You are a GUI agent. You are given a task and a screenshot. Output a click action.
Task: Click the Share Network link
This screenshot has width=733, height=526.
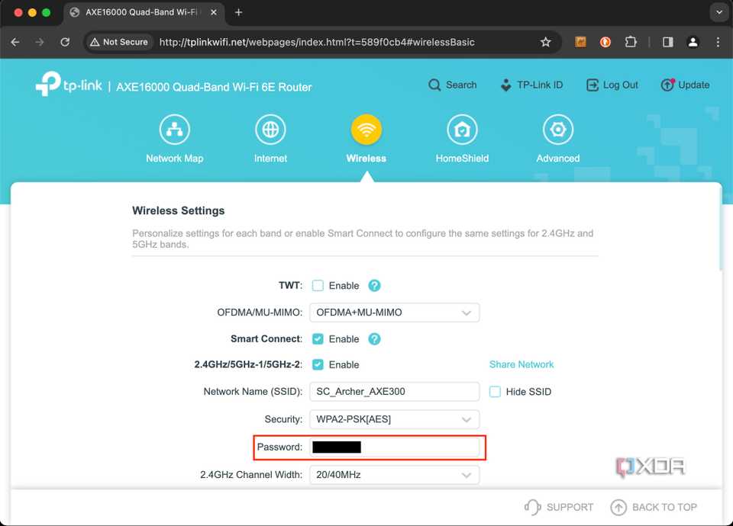click(521, 364)
